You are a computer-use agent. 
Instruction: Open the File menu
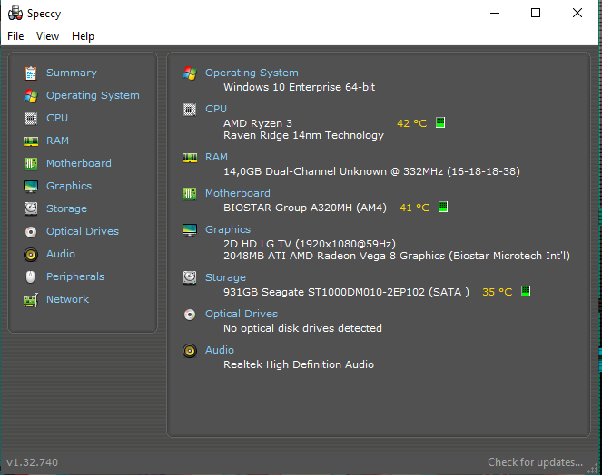pyautogui.click(x=15, y=36)
